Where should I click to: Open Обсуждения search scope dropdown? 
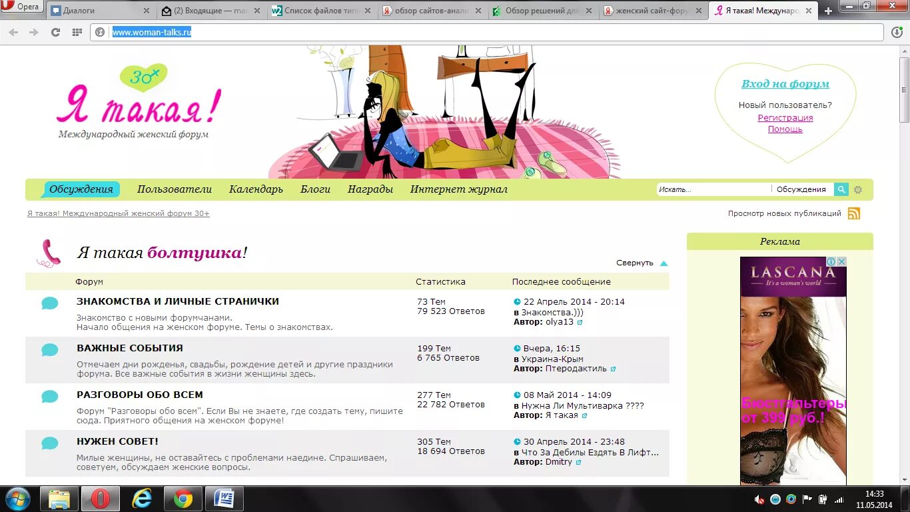(x=801, y=189)
